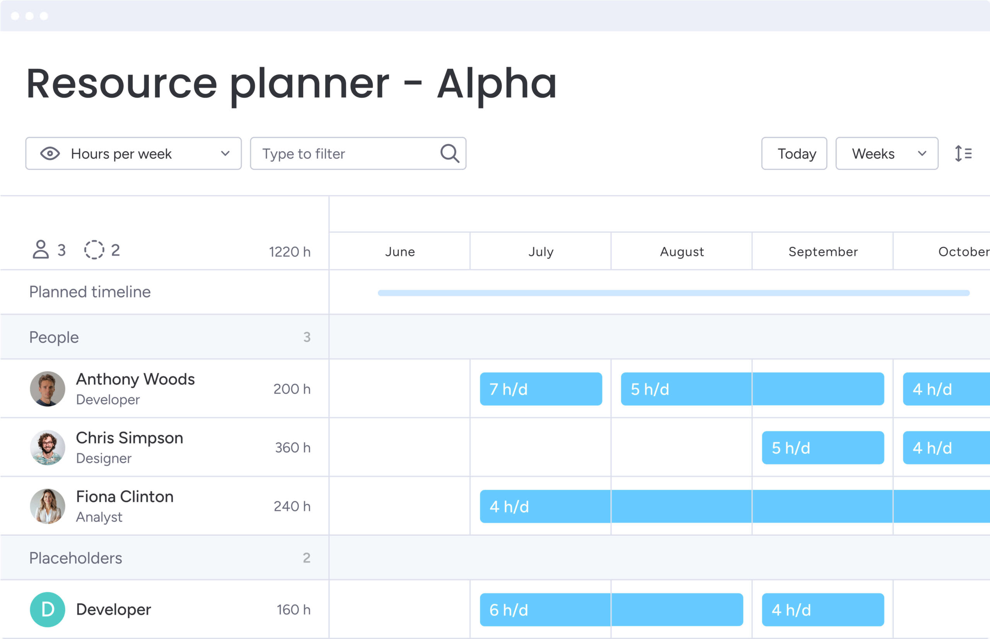Click the green D Developer placeholder icon

point(47,610)
